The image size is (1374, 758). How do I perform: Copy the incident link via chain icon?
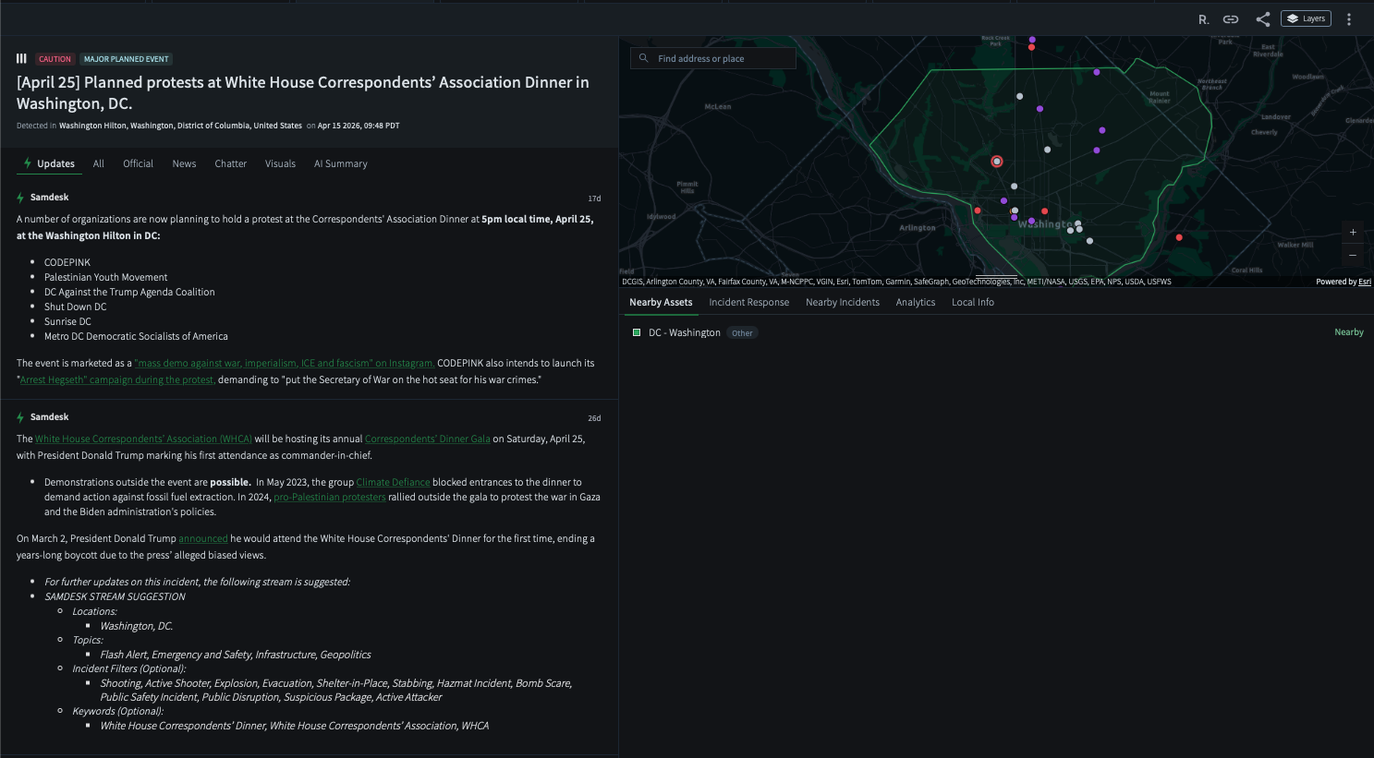point(1231,19)
